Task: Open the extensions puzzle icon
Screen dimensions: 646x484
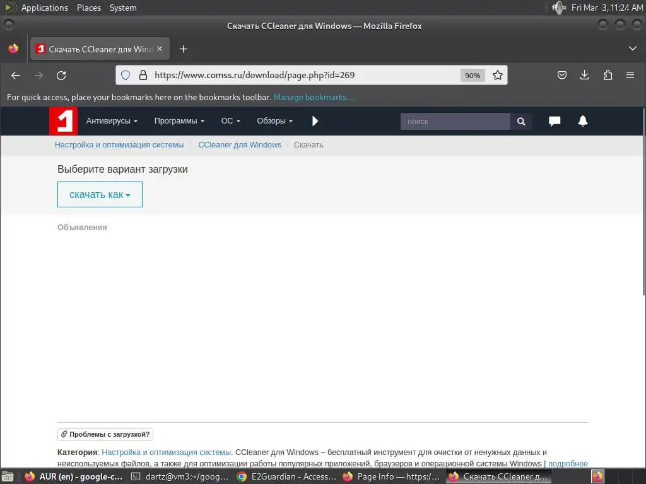Action: pyautogui.click(x=608, y=75)
